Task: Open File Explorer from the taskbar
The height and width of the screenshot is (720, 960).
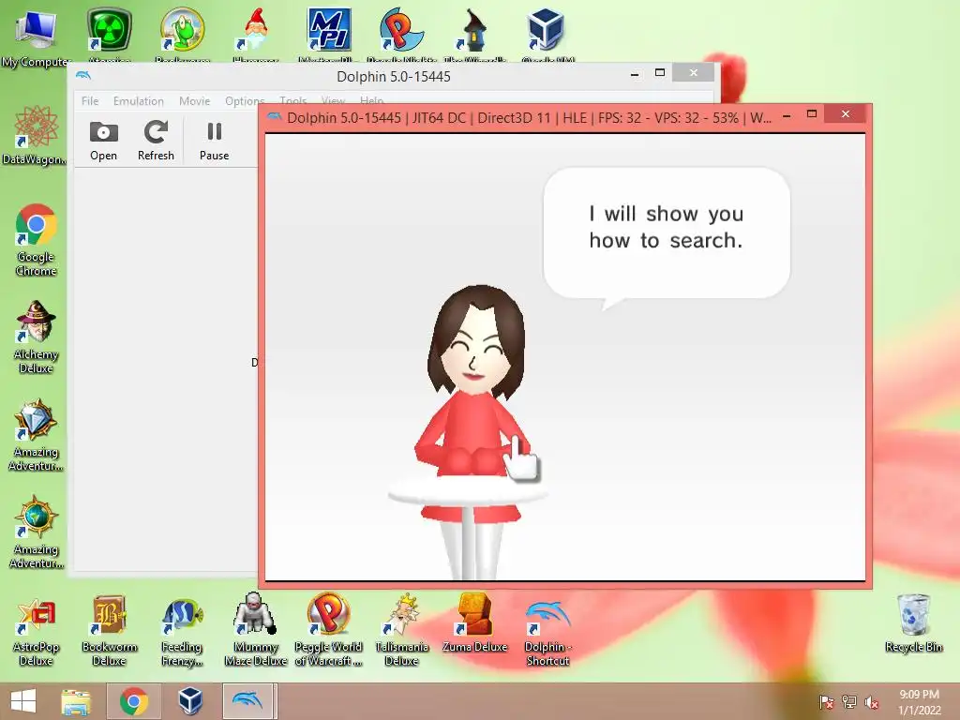Action: [76, 701]
